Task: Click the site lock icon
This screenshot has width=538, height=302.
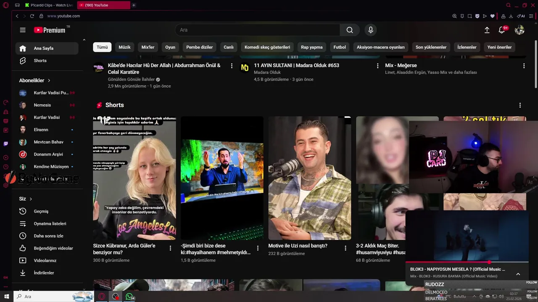Action: click(41, 16)
